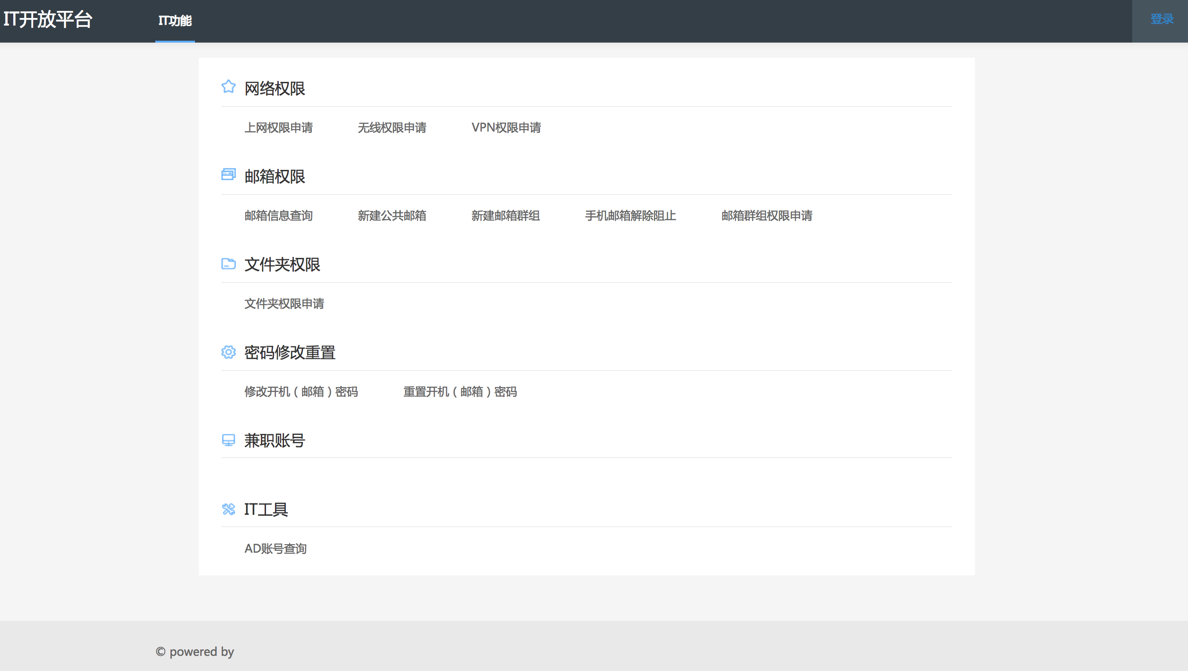The image size is (1188, 671).
Task: Open AD账号查询 tool link
Action: [275, 549]
